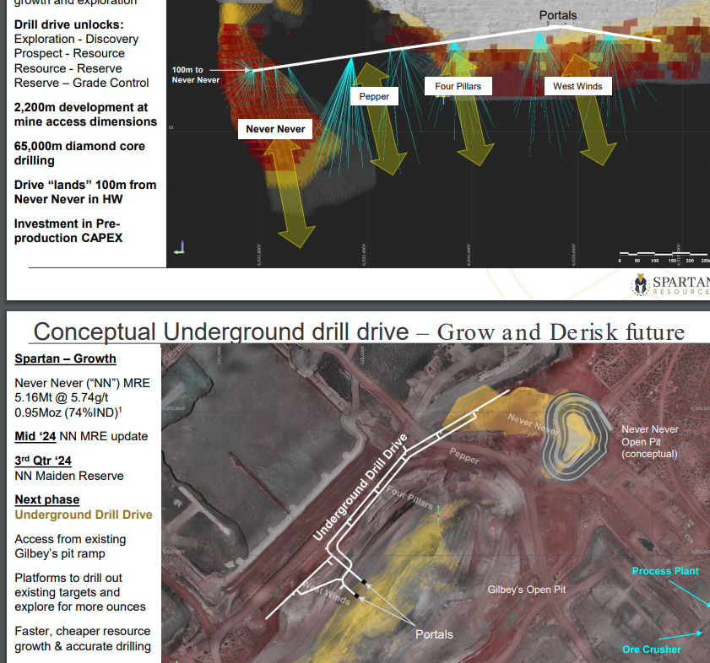Click the 'Investment in Pre-' text
The image size is (710, 663).
click(67, 224)
